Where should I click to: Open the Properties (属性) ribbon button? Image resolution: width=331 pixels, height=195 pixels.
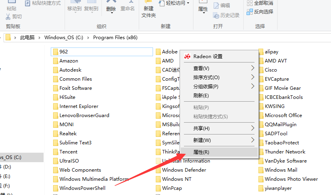tap(203, 8)
